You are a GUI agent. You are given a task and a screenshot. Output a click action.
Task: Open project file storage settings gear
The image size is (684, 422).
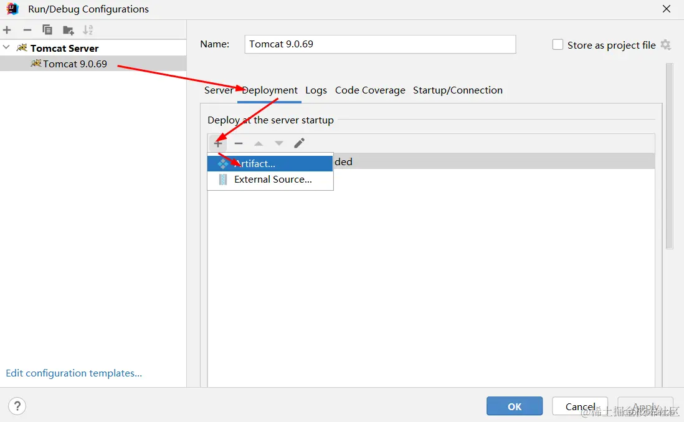(665, 44)
